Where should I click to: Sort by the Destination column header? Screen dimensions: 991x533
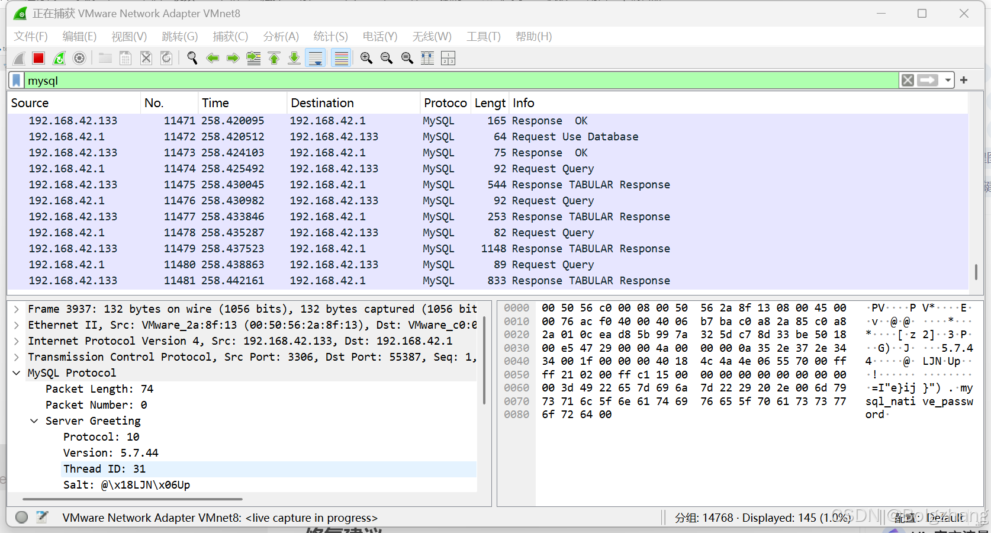point(353,103)
